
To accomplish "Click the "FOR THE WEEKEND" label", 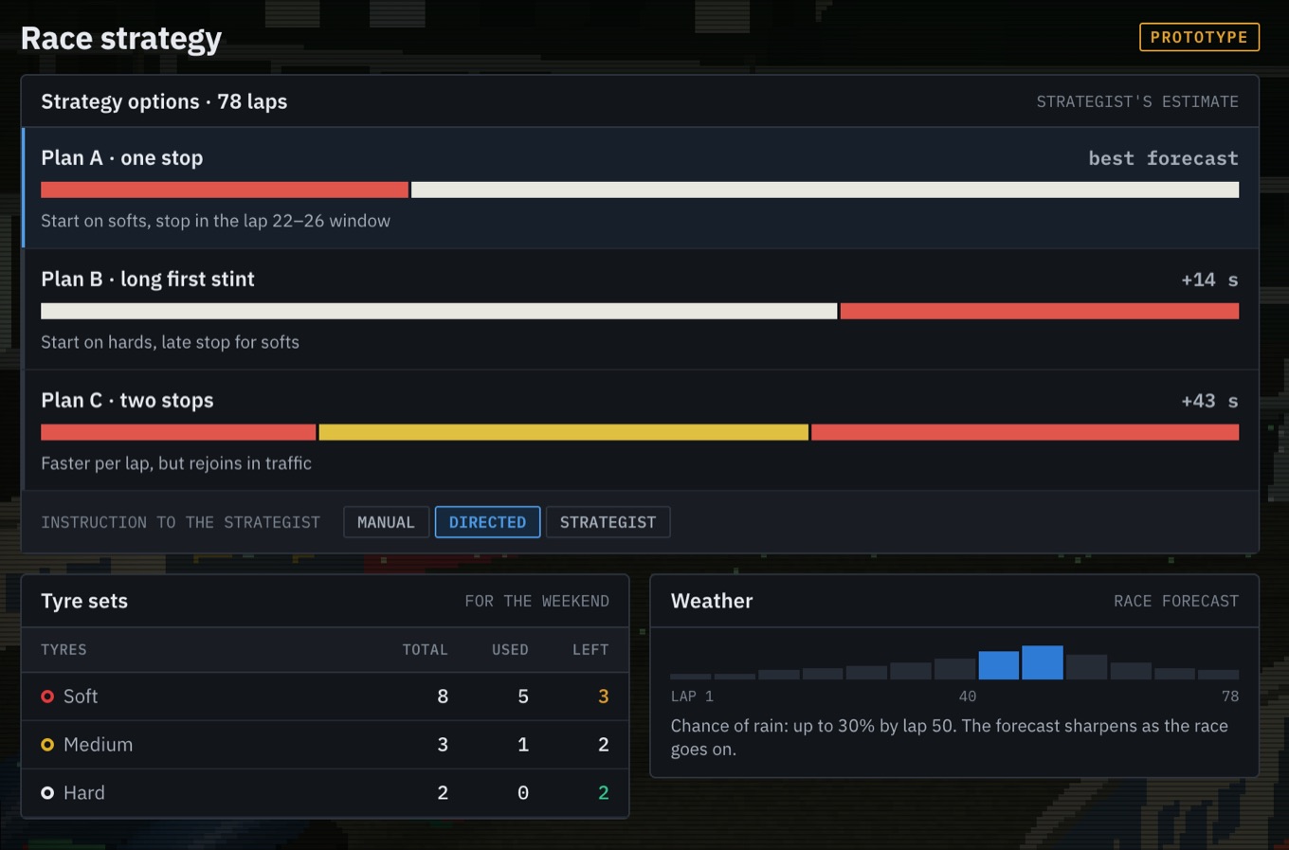I will click(536, 601).
